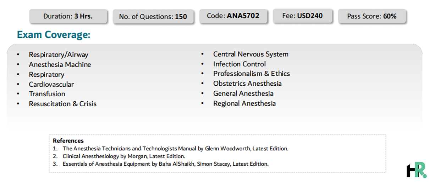This screenshot has height=182, width=429.
Task: Click the Anesthesia Machine topic
Action: pyautogui.click(x=60, y=65)
